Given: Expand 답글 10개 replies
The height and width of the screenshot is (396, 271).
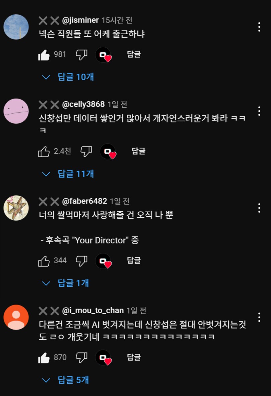Looking at the screenshot, I should coord(68,77).
